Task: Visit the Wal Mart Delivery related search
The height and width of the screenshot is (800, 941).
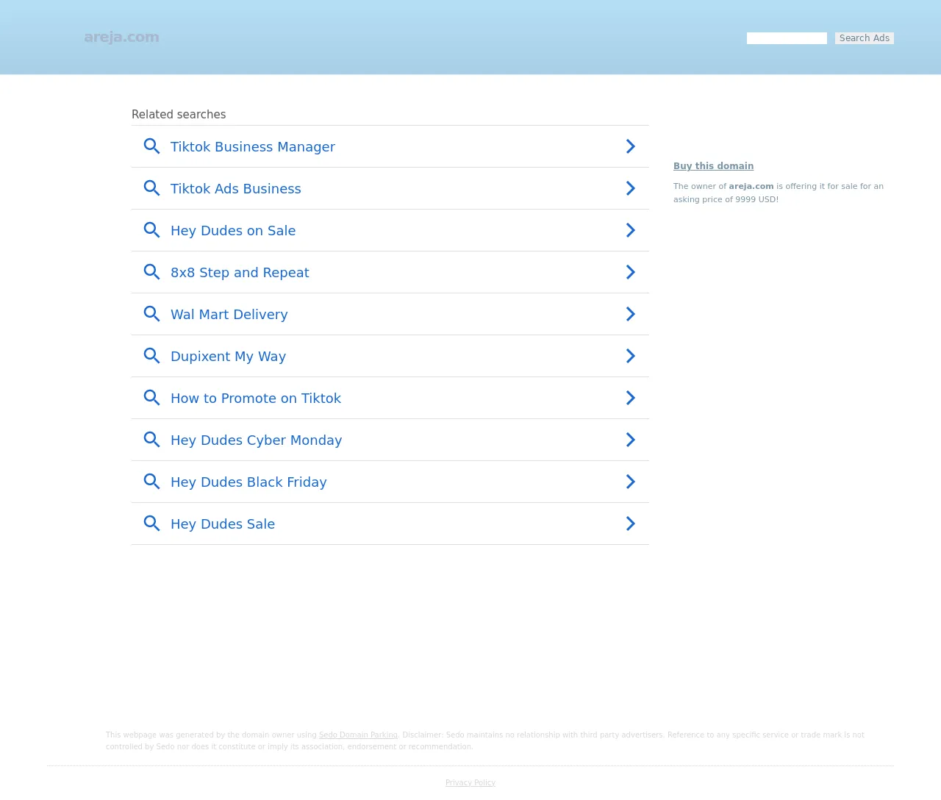Action: click(x=229, y=315)
